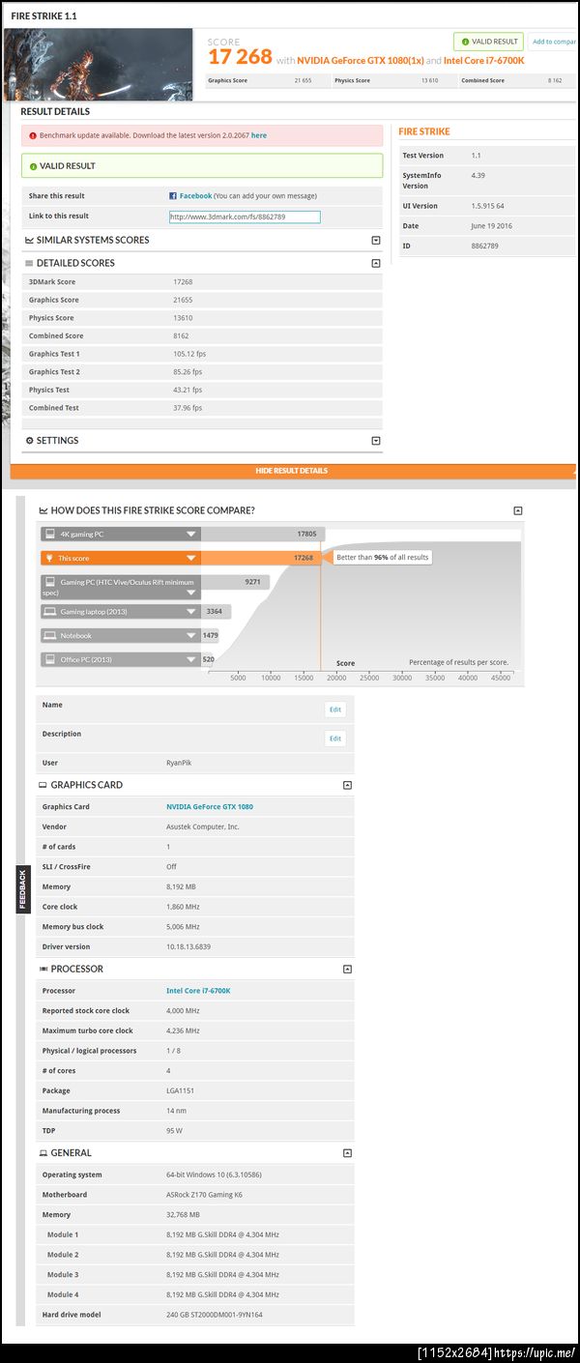Viewport: 580px width, 1363px height.
Task: Click the info icon in green Valid Result banner
Action: (33, 166)
